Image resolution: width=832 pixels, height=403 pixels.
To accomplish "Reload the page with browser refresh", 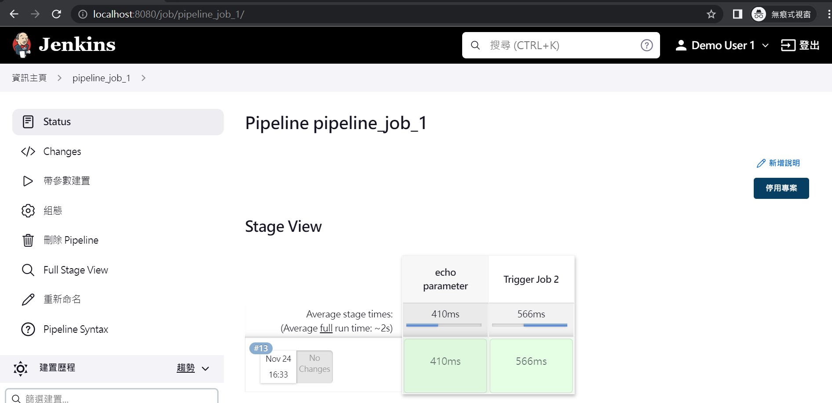I will [x=56, y=14].
